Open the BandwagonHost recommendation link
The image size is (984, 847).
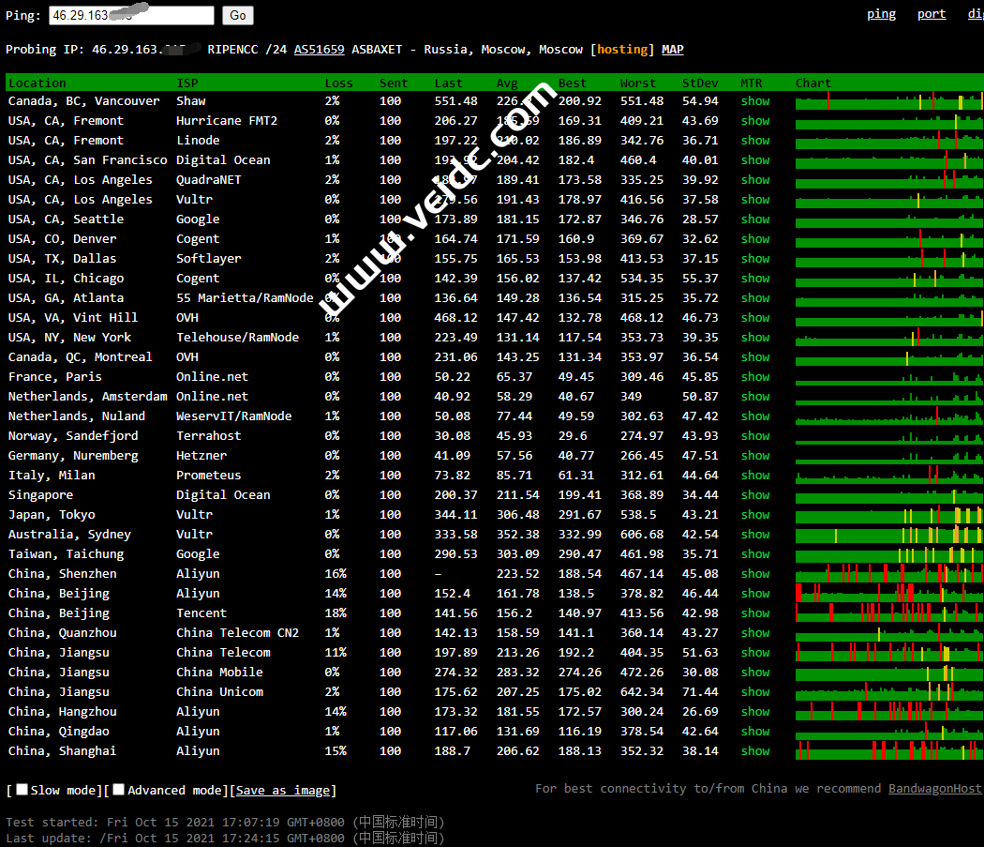coord(935,788)
